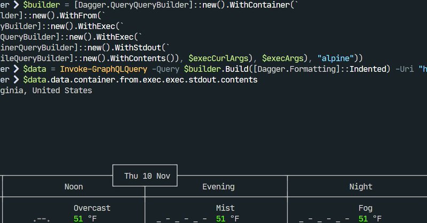427x223 pixels.
Task: Click the $data.data.container.from.exec.exec.stdout.contents expression
Action: click(x=140, y=80)
